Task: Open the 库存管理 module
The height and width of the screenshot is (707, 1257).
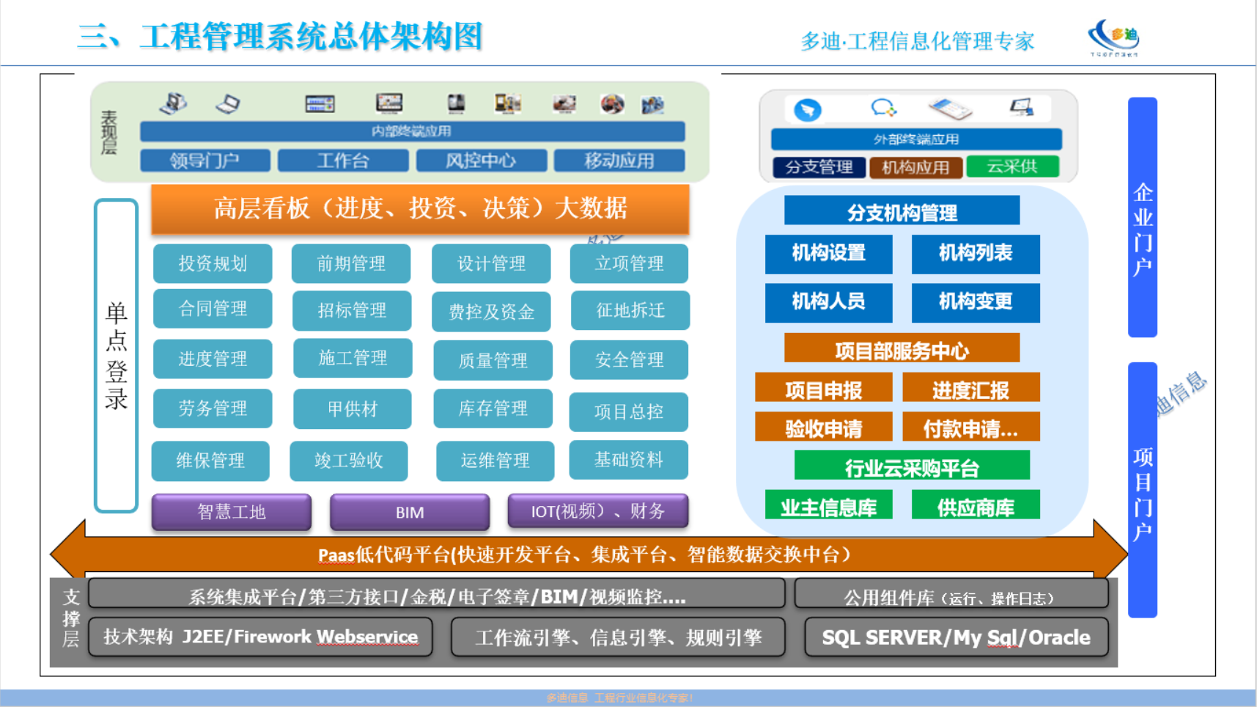Action: [493, 409]
